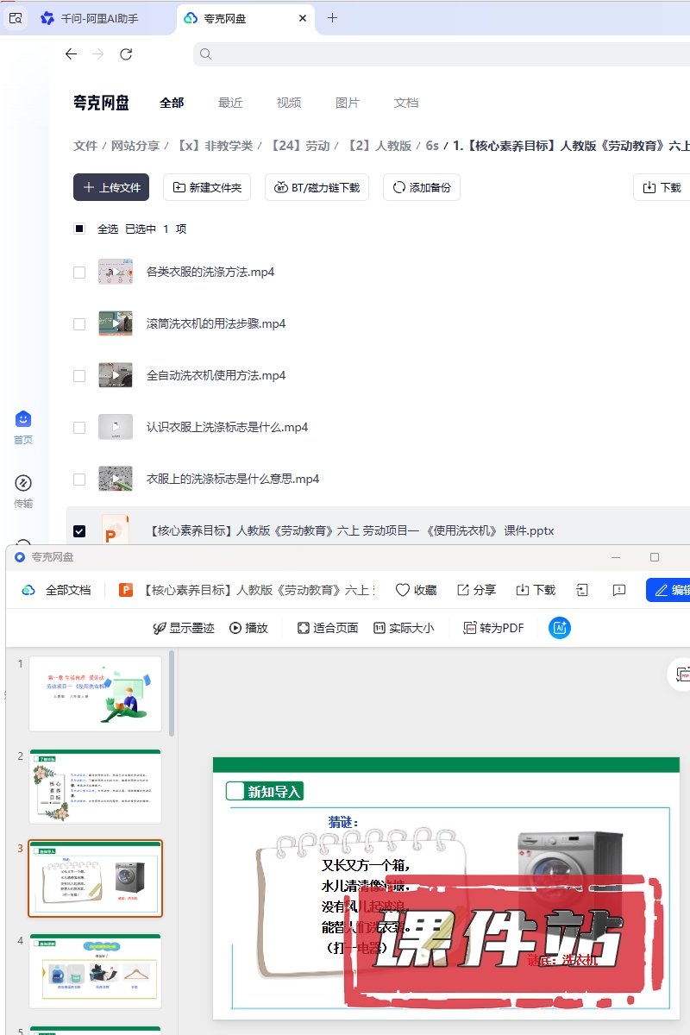Reload the page with the refresh icon
Screen dimensions: 690x1035
[126, 54]
